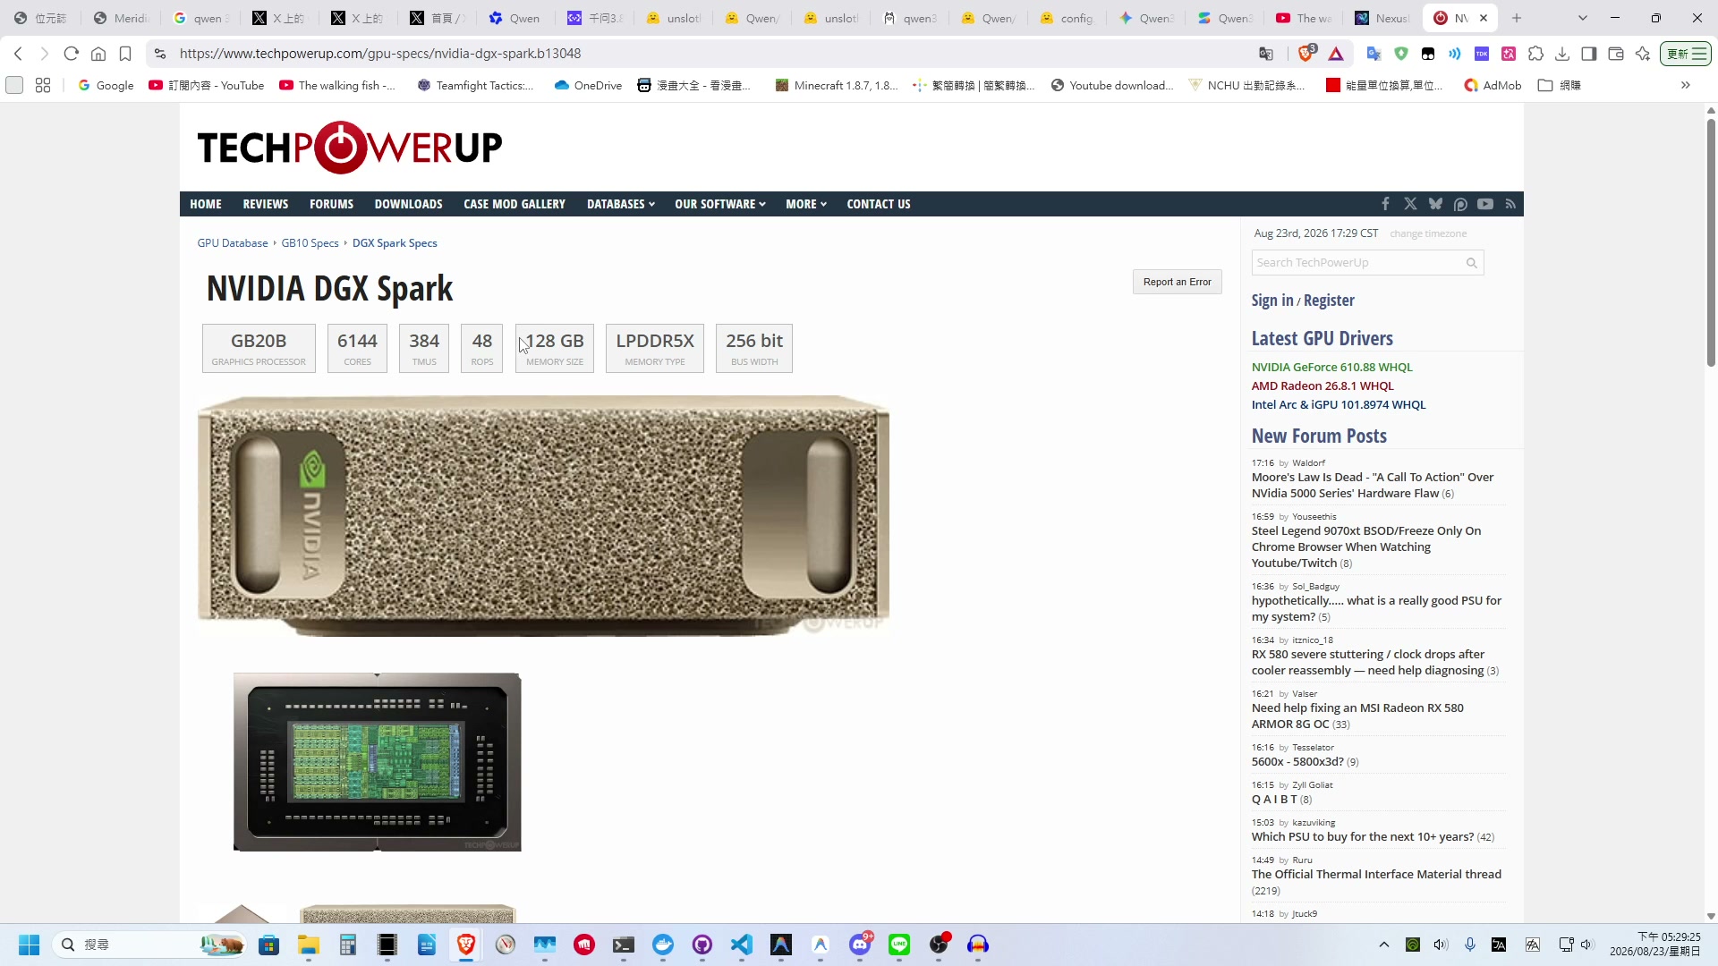Open the browser tab list chevron
This screenshot has width=1718, height=966.
[1582, 18]
